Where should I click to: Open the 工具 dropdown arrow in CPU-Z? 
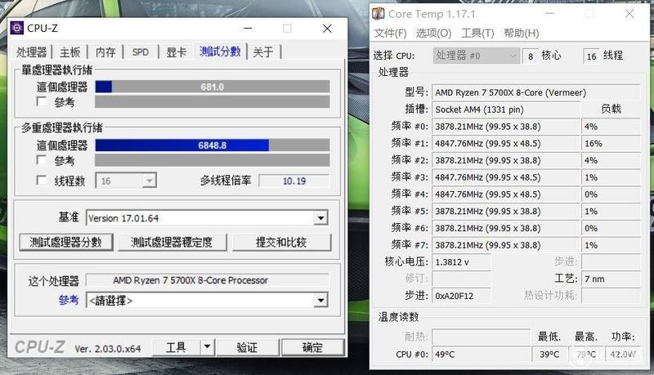207,346
